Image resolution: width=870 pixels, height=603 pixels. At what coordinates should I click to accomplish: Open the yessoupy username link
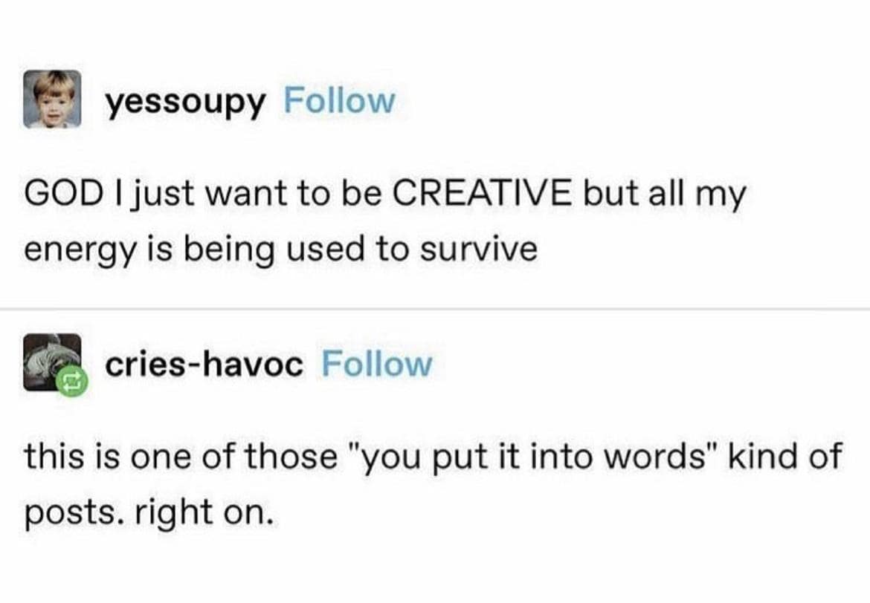point(184,102)
